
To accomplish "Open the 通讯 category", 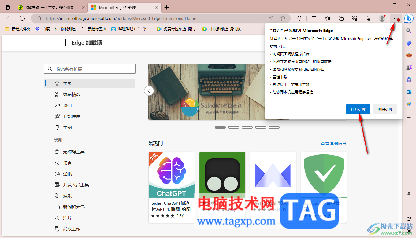I will point(90,174).
